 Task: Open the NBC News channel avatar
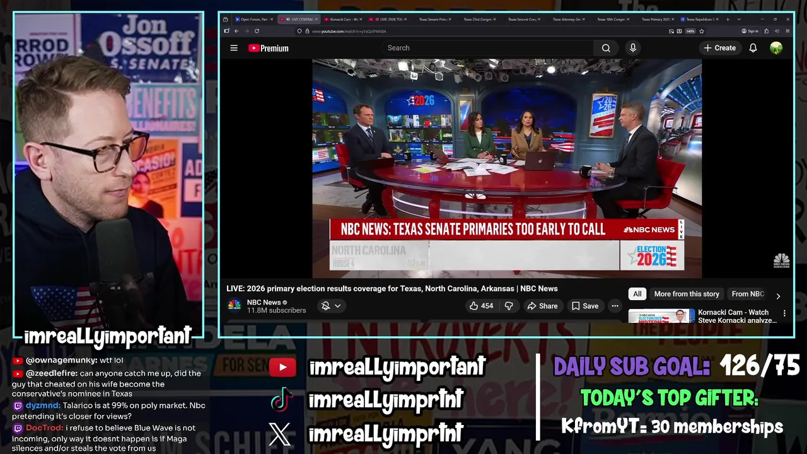tap(234, 306)
